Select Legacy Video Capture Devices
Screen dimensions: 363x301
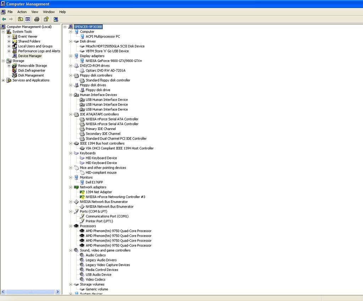point(108,265)
